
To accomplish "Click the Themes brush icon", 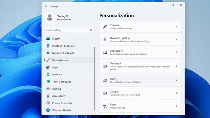I will coord(105,27).
